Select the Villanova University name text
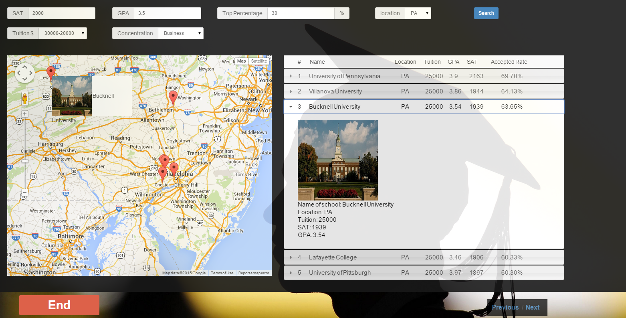Image resolution: width=626 pixels, height=318 pixels. (x=335, y=91)
